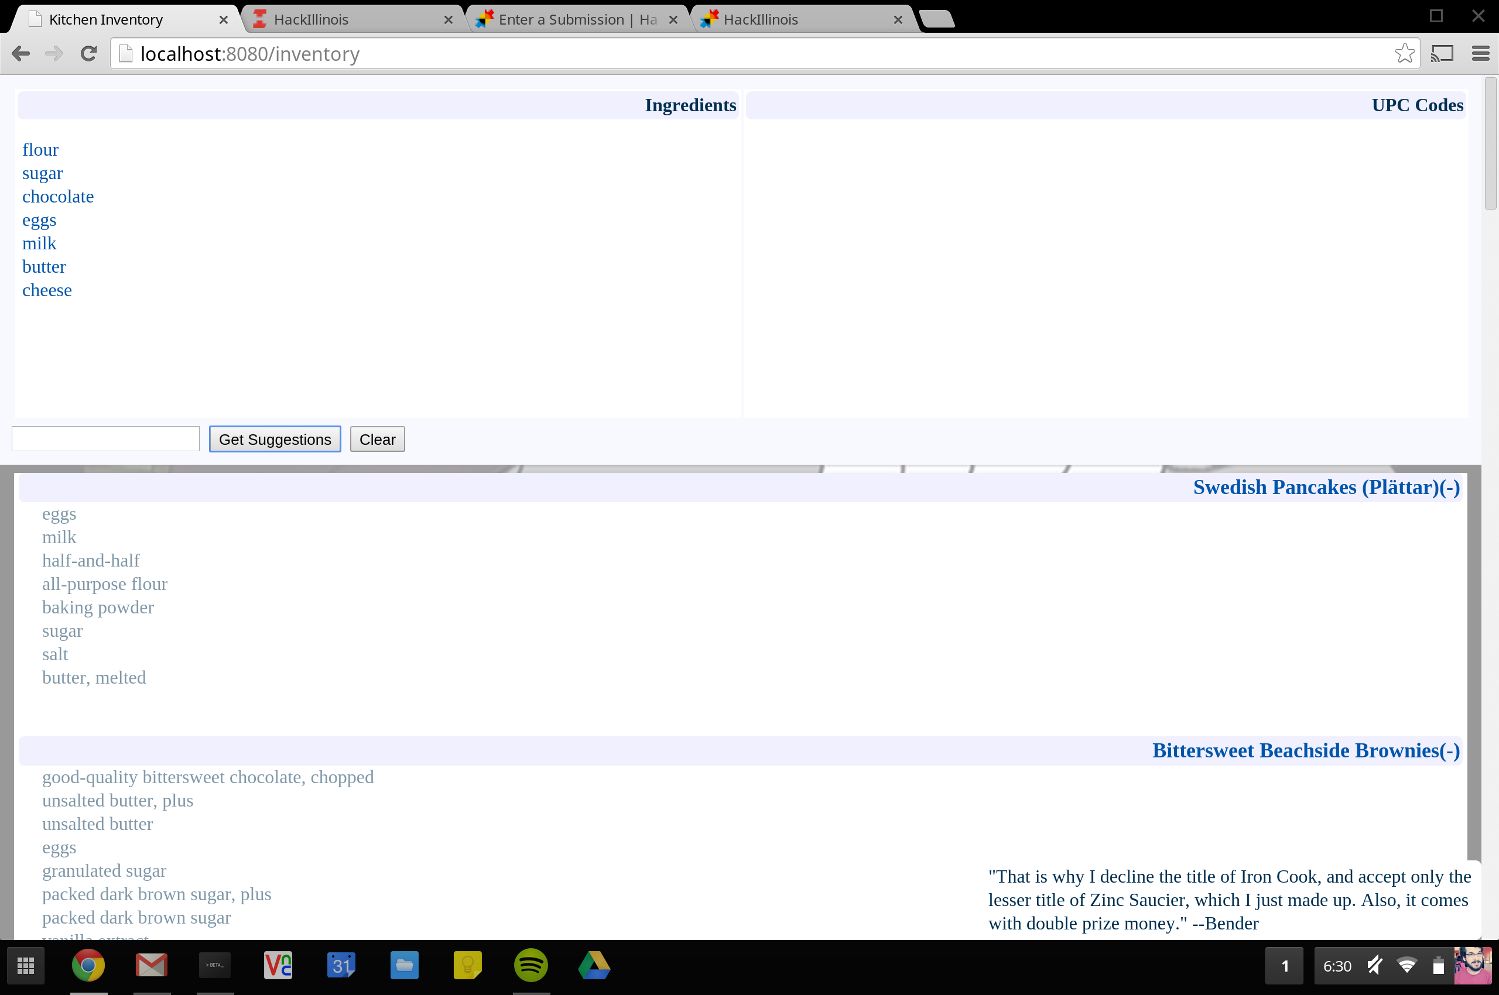This screenshot has height=995, width=1499.
Task: Open the app launcher grid
Action: pos(25,965)
